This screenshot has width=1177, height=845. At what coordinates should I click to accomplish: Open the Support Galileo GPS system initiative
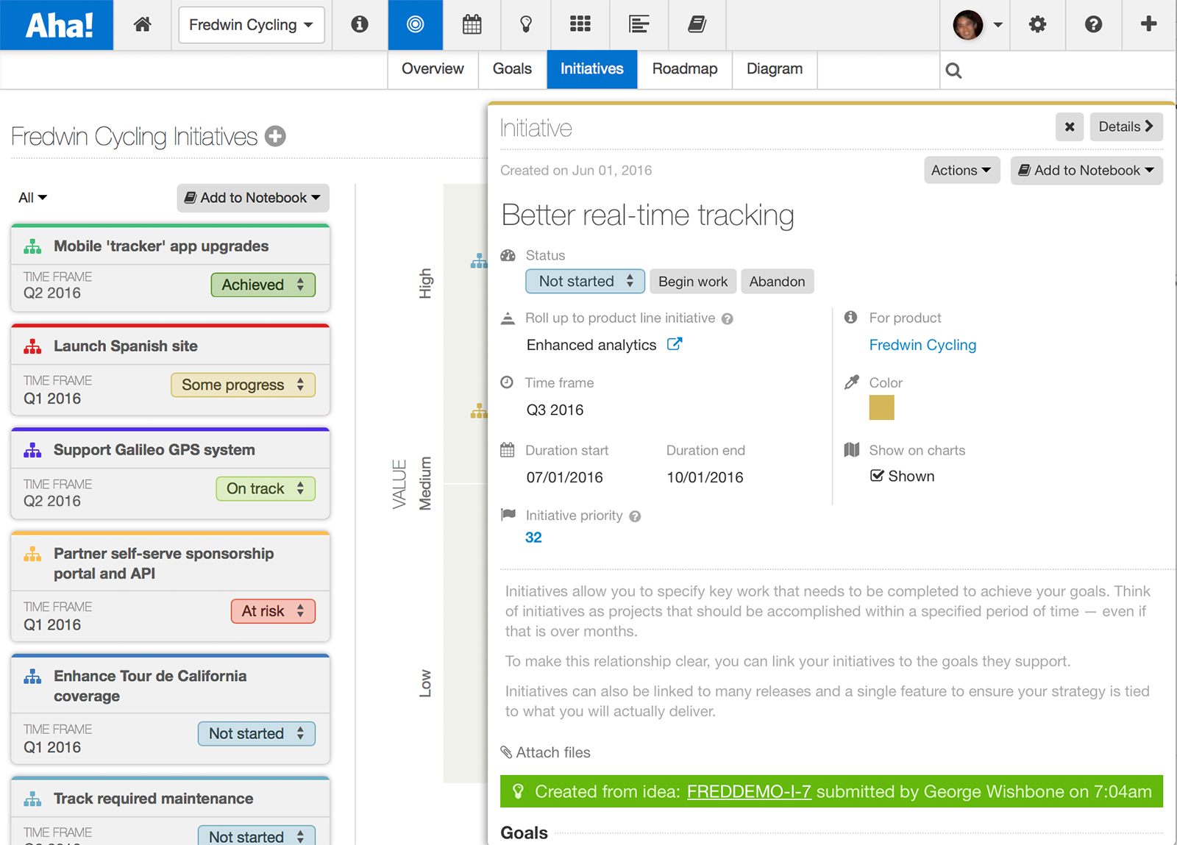point(154,450)
